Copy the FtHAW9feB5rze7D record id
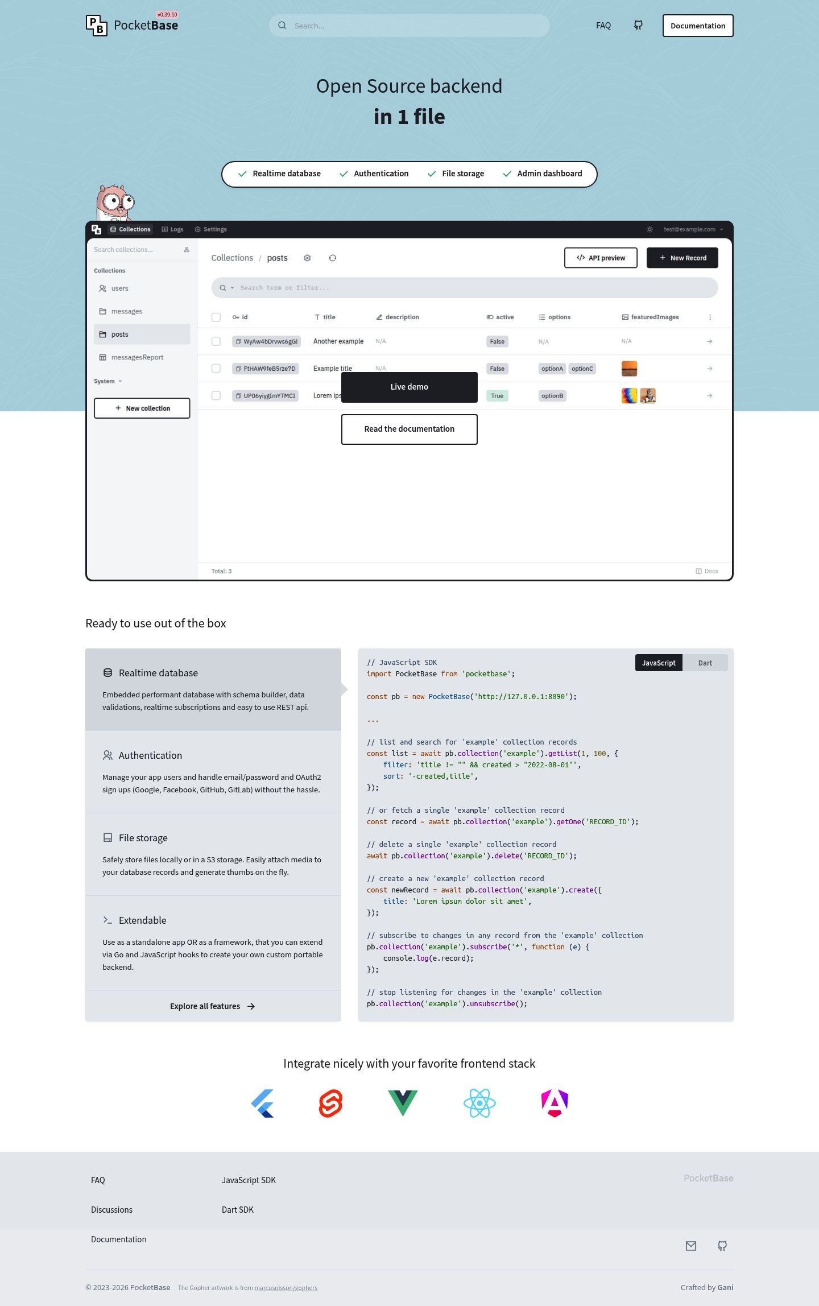 coord(238,369)
